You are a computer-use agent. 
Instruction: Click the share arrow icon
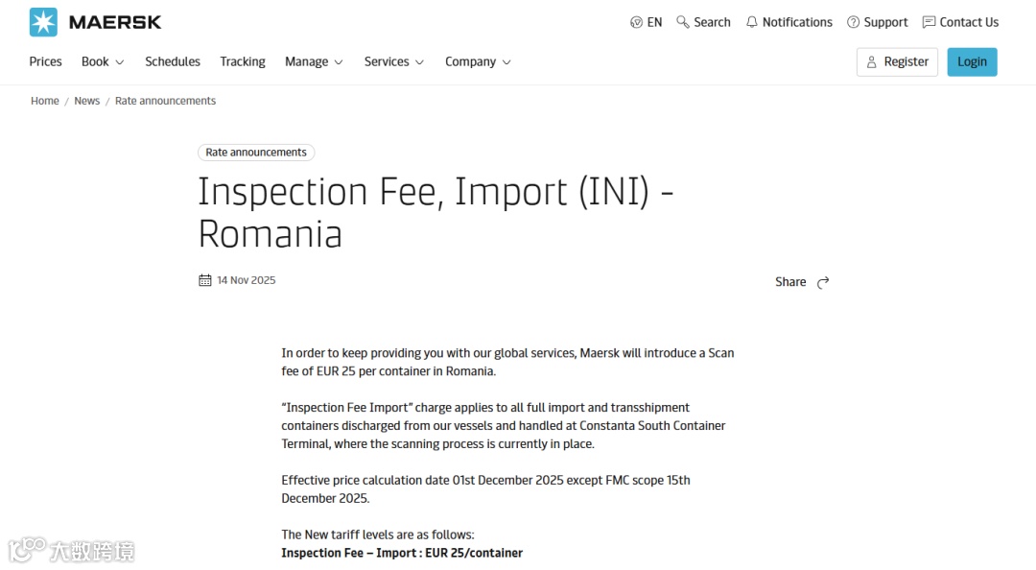click(823, 282)
